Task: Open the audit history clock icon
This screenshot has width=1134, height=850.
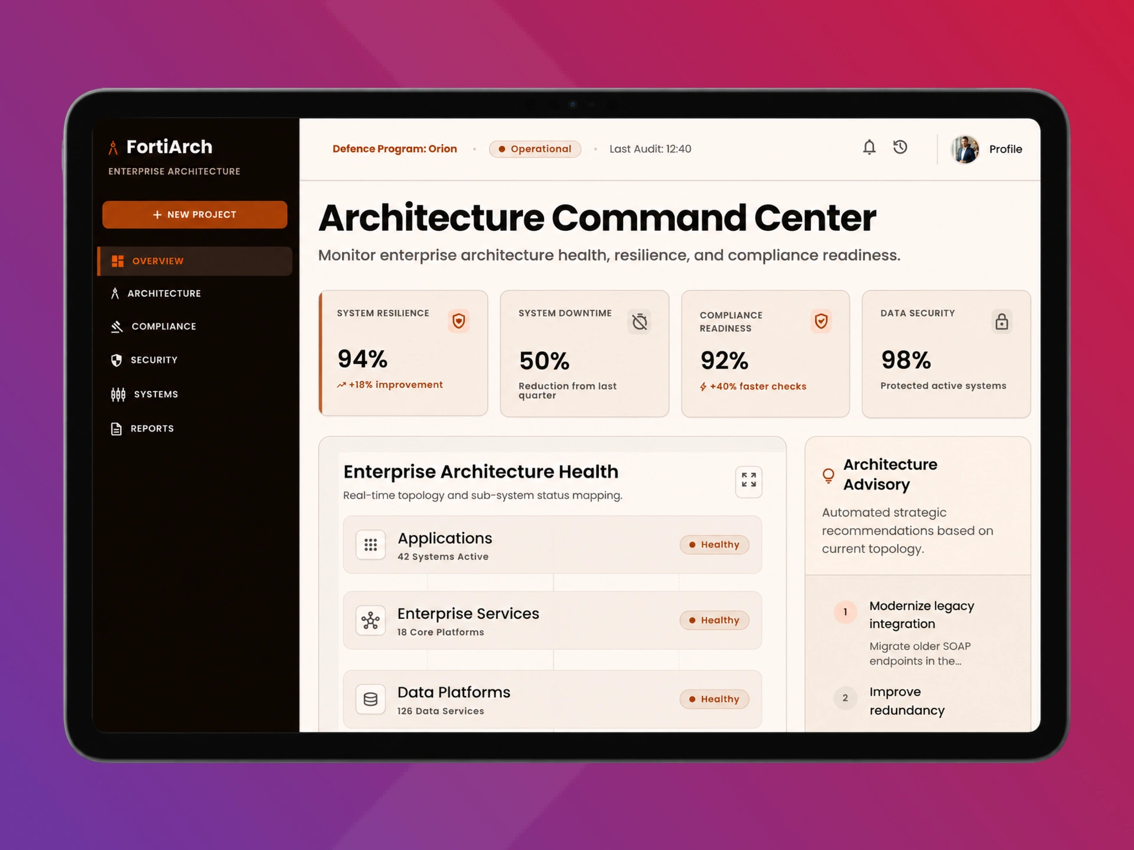Action: tap(900, 147)
